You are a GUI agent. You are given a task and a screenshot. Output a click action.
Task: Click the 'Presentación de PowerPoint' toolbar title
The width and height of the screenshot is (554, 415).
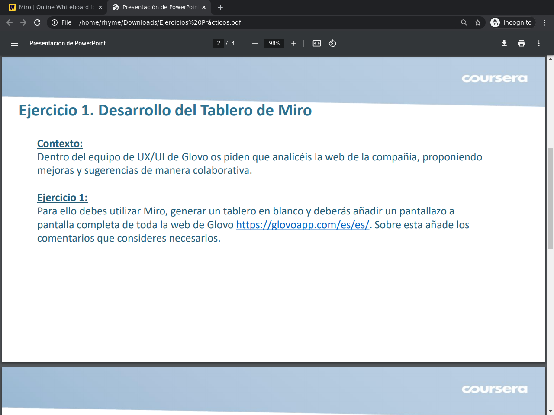[x=68, y=43]
